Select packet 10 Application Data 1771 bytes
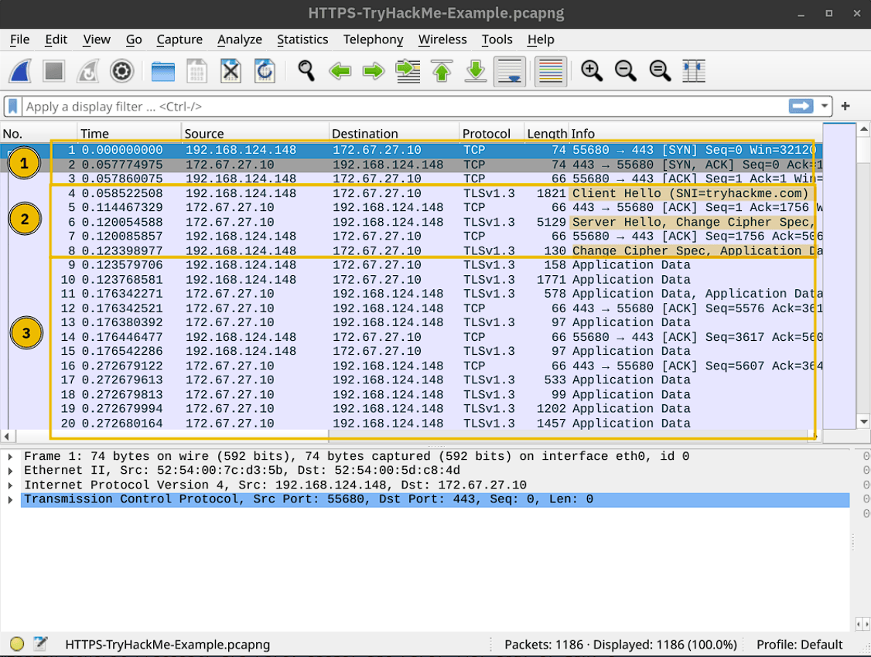 click(411, 280)
